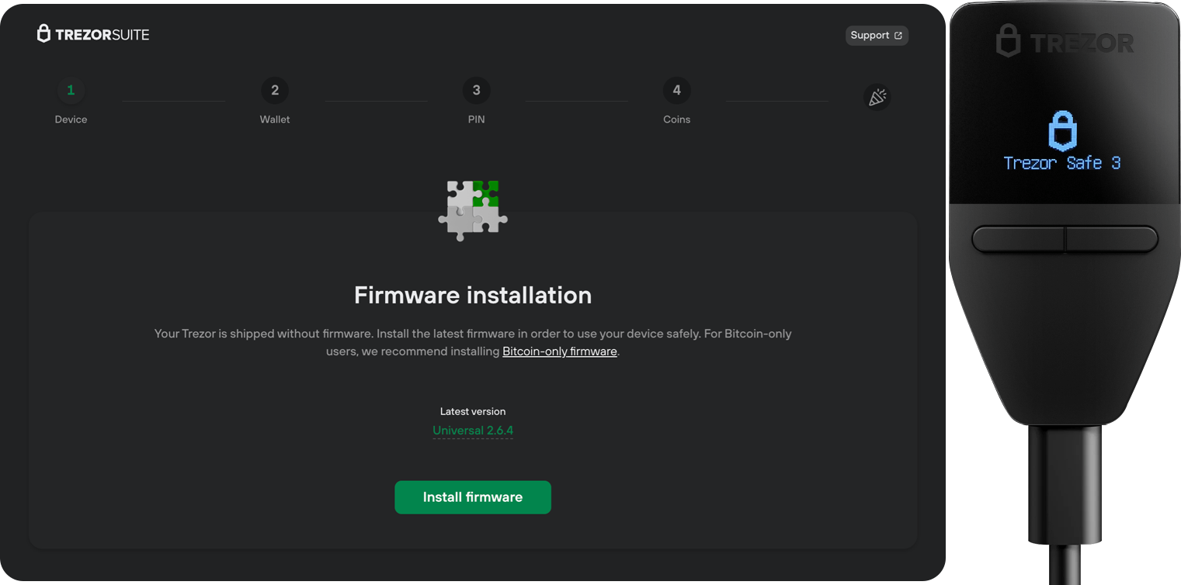Select the step 4 circle

click(x=676, y=91)
